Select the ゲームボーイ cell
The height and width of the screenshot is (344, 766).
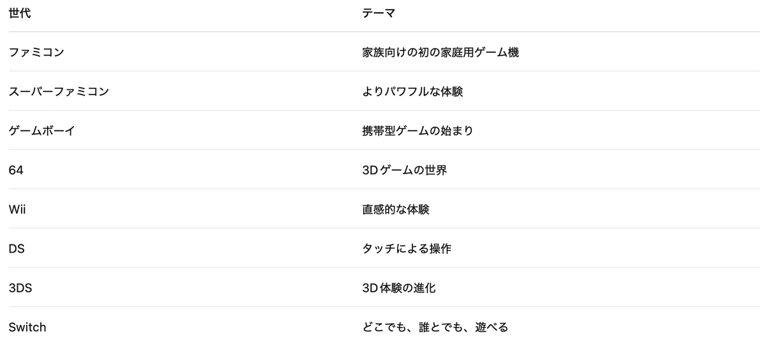tap(42, 131)
